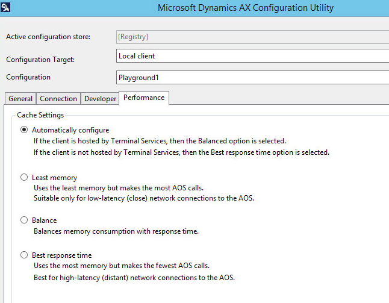Select Best response time radio button
The width and height of the screenshot is (389, 303).
click(x=24, y=255)
